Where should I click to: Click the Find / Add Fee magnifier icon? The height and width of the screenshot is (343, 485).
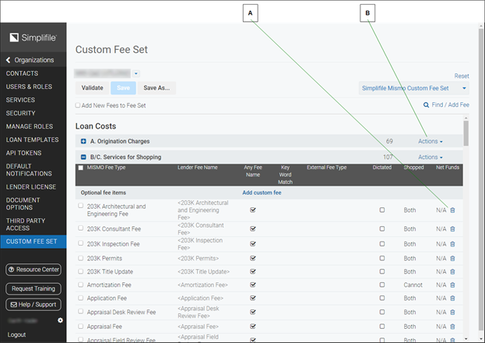click(x=426, y=104)
